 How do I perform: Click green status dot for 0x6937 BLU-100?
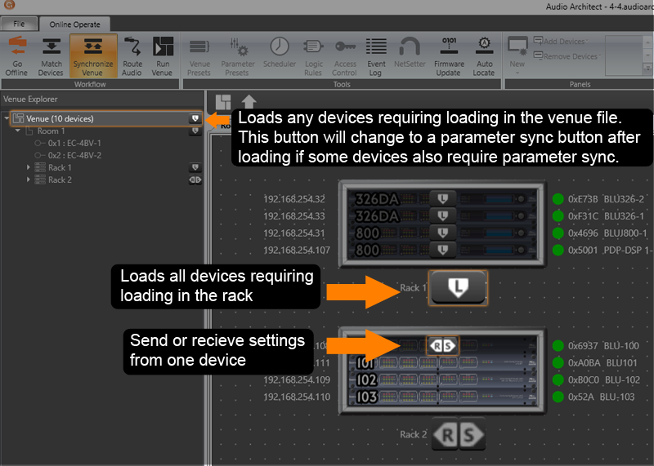click(558, 346)
